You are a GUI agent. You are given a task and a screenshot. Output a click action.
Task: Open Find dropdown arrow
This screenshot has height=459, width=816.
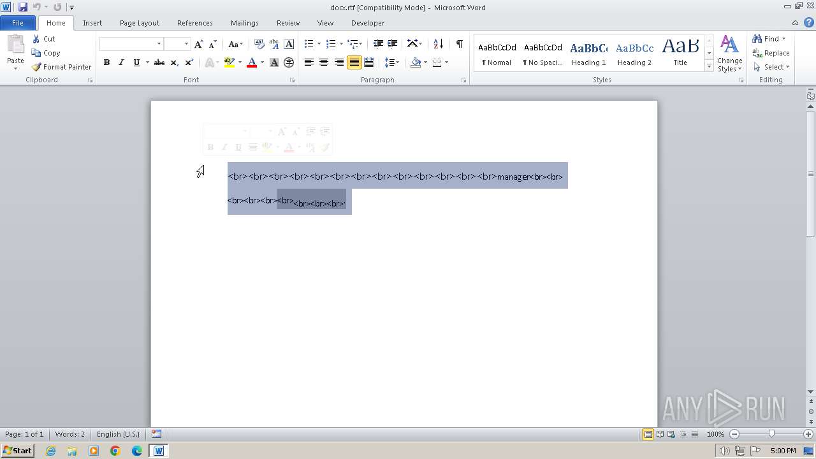(x=783, y=39)
